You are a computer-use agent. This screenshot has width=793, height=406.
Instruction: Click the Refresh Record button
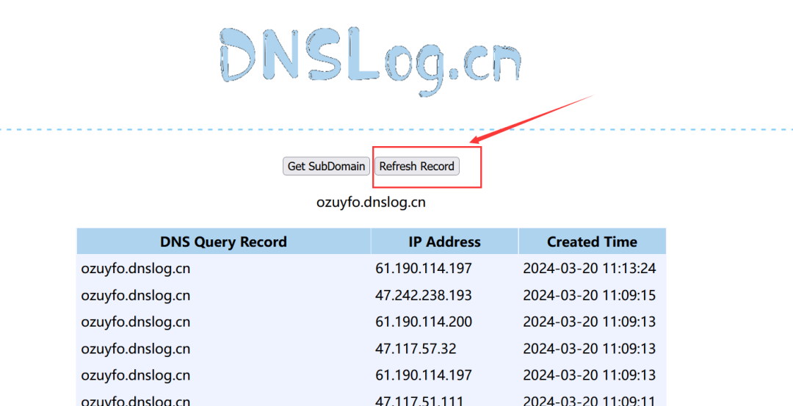pos(417,167)
